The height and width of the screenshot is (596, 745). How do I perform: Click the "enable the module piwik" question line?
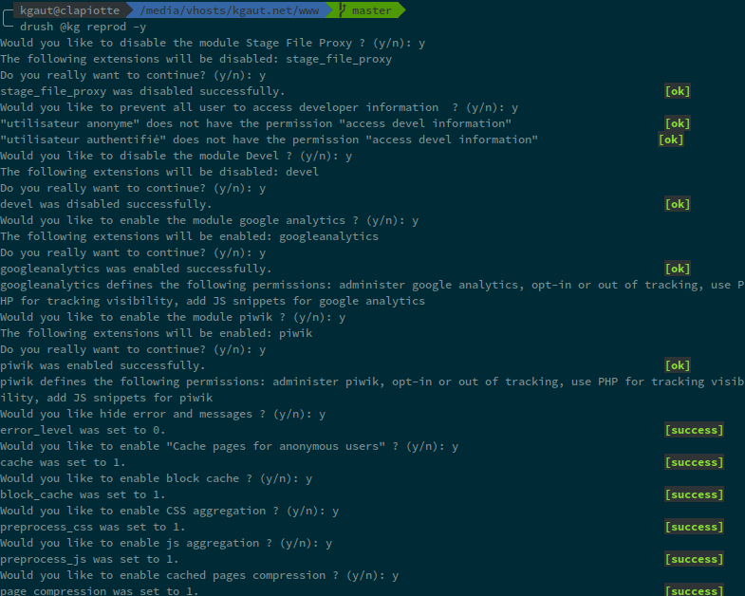(x=173, y=318)
